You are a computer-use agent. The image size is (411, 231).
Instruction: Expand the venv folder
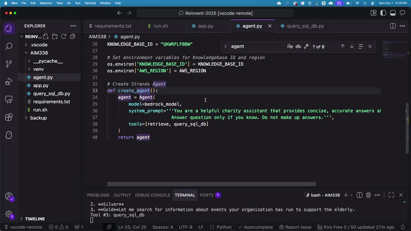pyautogui.click(x=38, y=69)
